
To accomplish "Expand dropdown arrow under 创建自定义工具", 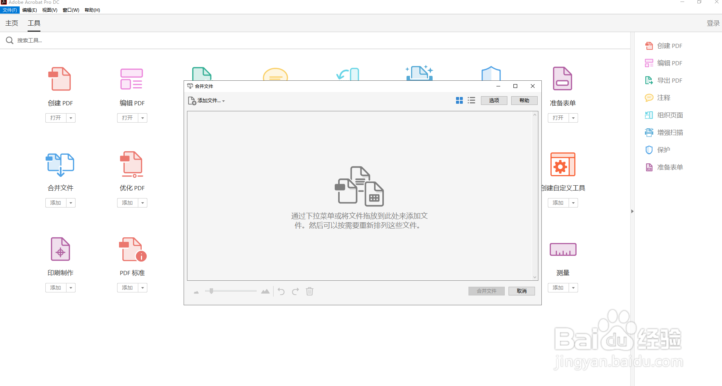I will coord(573,203).
